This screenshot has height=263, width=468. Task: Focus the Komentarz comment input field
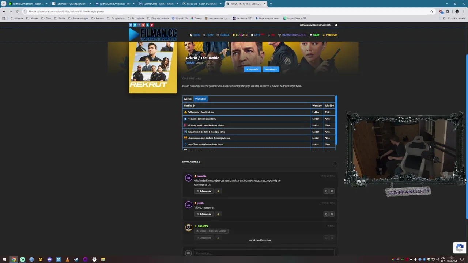264,253
